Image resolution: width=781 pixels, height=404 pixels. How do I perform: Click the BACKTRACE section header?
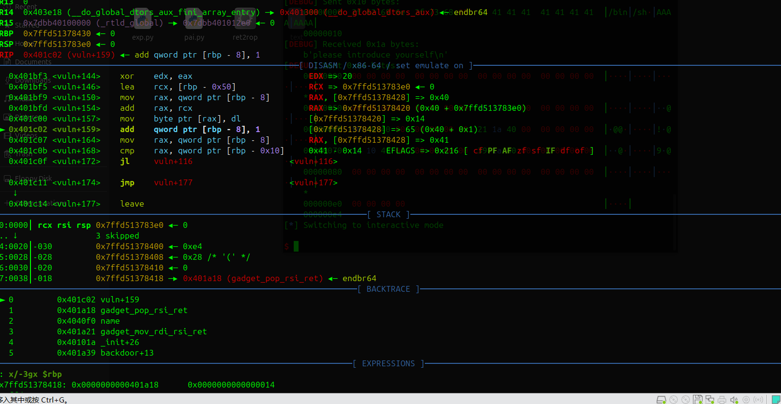click(388, 289)
